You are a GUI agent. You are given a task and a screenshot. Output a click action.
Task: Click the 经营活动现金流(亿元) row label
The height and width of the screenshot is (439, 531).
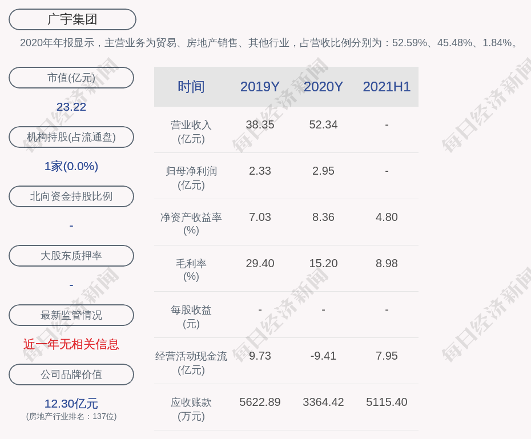(x=191, y=363)
